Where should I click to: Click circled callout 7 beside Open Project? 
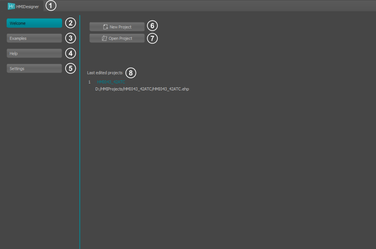[152, 38]
